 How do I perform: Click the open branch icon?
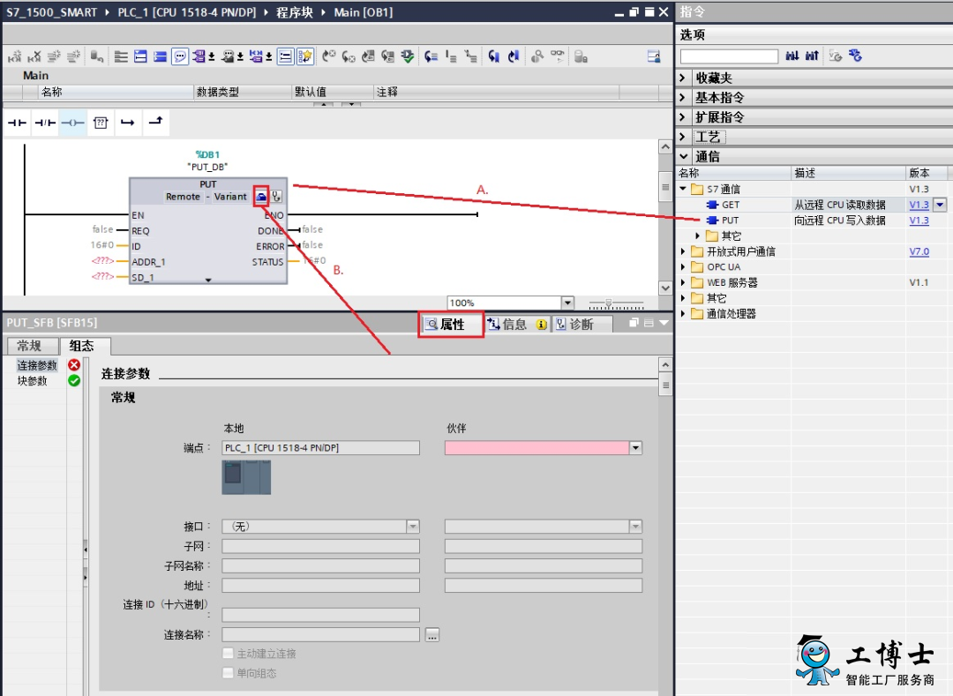128,123
